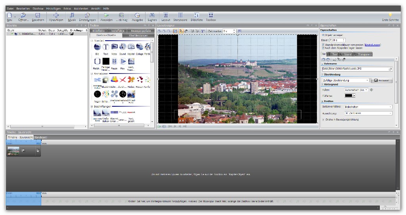Click the Storyboard view icon in the toolbar

click(x=180, y=16)
